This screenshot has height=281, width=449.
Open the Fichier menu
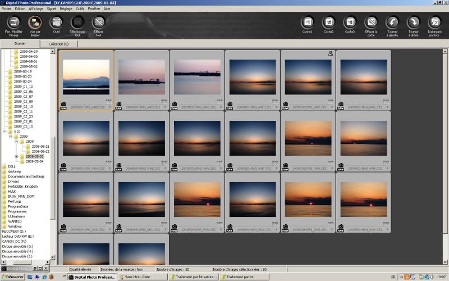click(6, 9)
